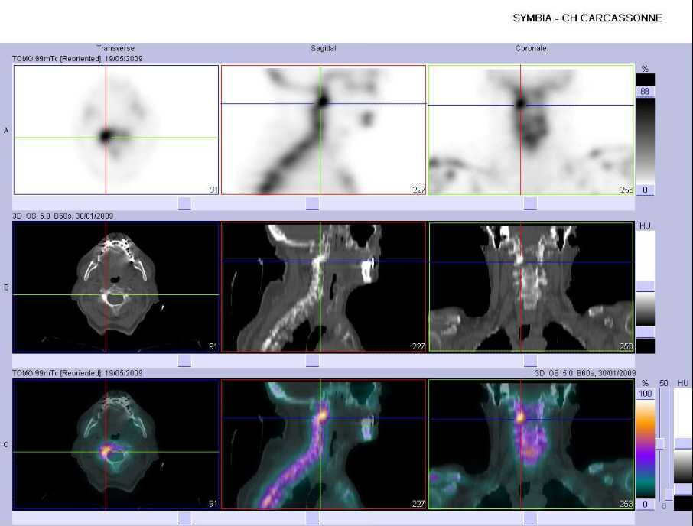The image size is (693, 526).
Task: Click row A label TOMO 99mTc [Reoriented], 19/05/2009
Action: coord(78,59)
